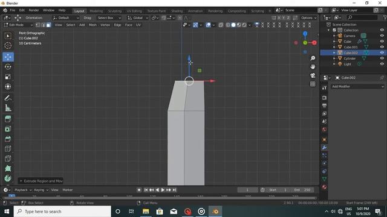This screenshot has height=217, width=387.
Task: Open the Face menu in viewport header
Action: pyautogui.click(x=128, y=25)
